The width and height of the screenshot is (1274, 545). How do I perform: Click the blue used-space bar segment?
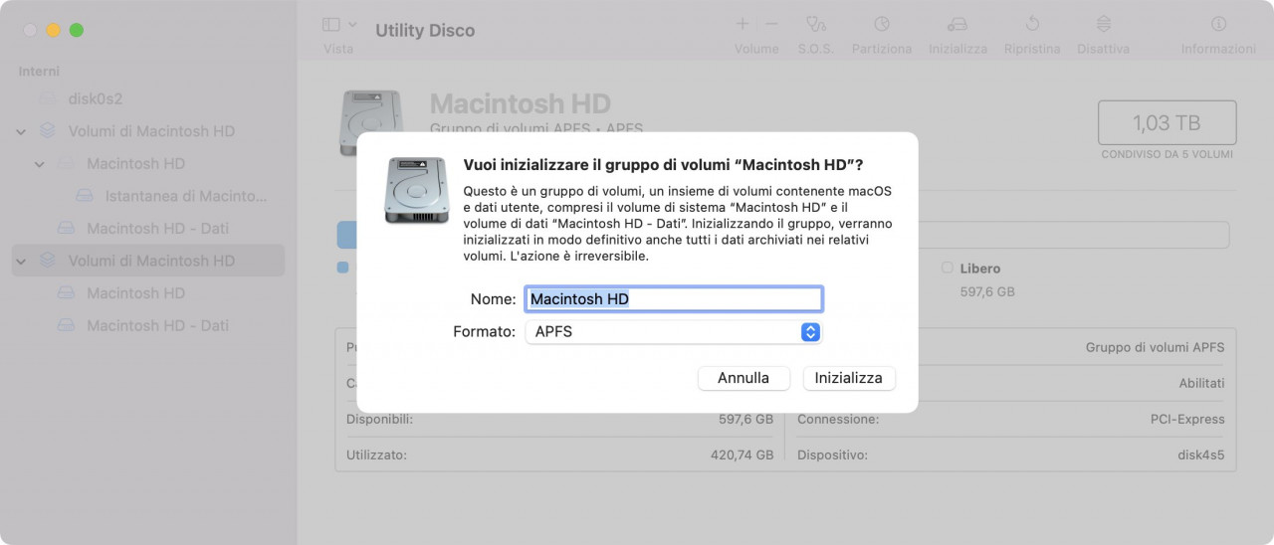tap(348, 235)
